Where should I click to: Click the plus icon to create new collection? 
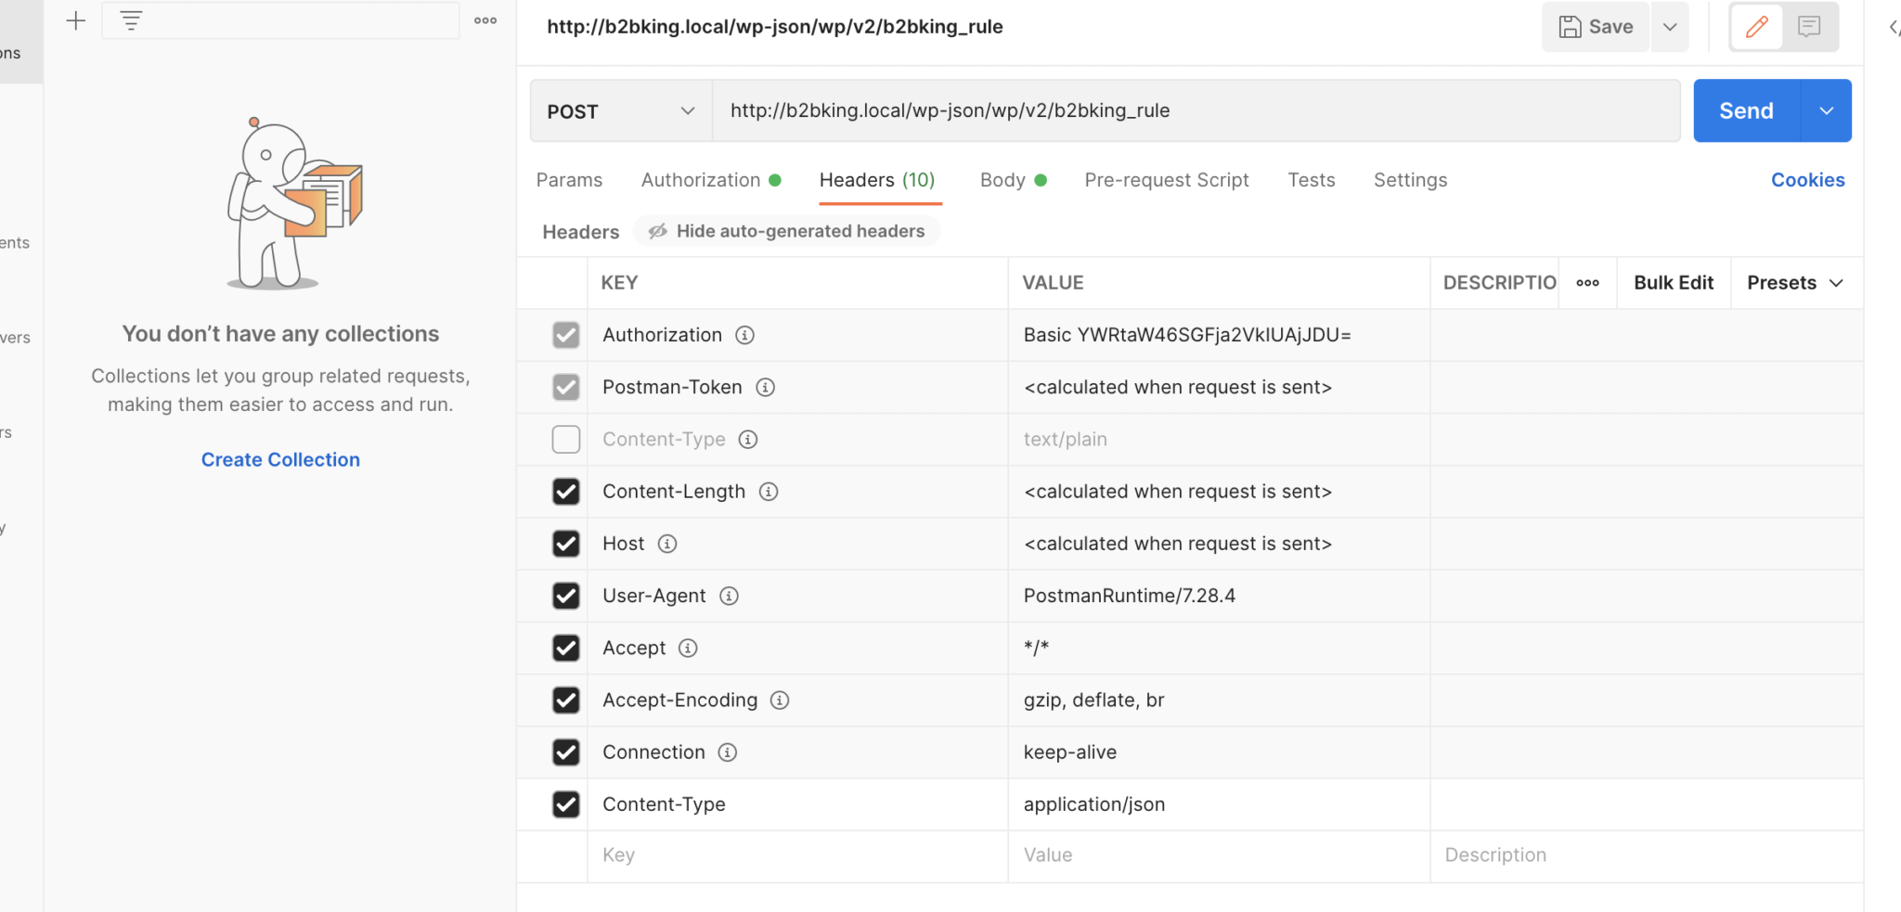(x=76, y=20)
